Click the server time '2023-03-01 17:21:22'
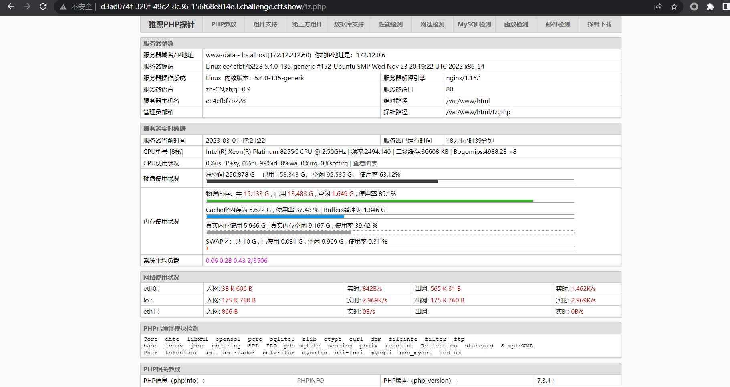The height and width of the screenshot is (387, 730). click(x=235, y=141)
